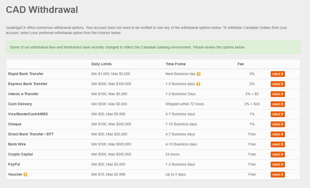Pick the Cheque withdrawal select button

(277, 124)
